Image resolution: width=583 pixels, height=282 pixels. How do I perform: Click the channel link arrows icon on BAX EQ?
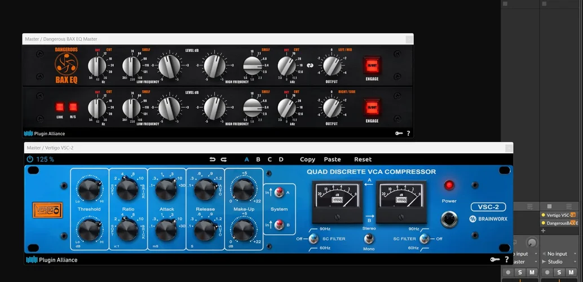tap(310, 65)
